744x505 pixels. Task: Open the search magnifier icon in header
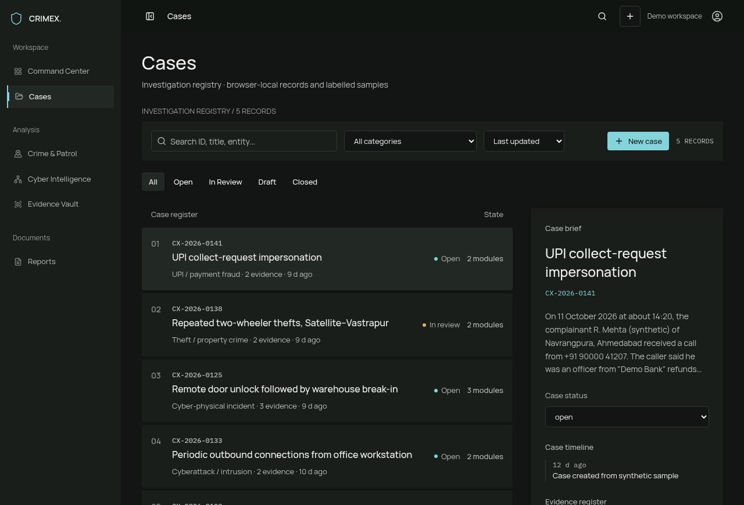[602, 16]
